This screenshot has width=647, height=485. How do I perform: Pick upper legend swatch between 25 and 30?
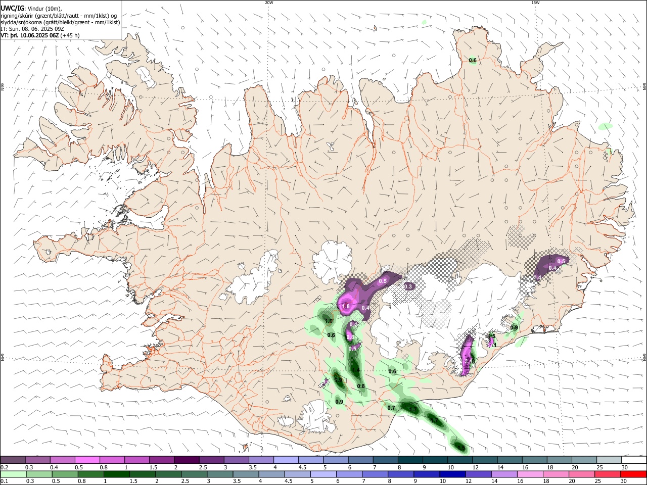point(609,460)
